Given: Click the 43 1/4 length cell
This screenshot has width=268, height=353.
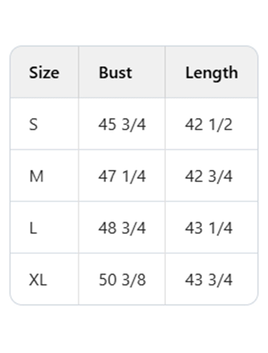Looking at the screenshot, I should tap(208, 228).
